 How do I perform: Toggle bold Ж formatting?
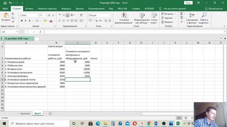pyautogui.click(x=22, y=21)
